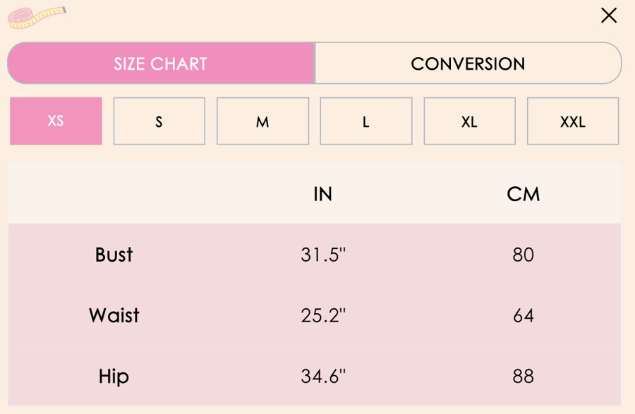Screen dimensions: 635x414
Task: Click bust value 80 cm
Action: pyautogui.click(x=523, y=255)
